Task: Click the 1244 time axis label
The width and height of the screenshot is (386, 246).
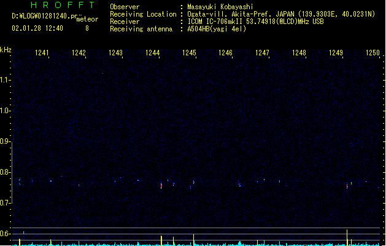Action: (x=153, y=53)
